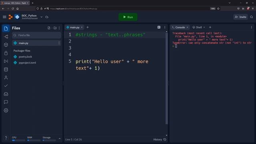Click the History clock icon
Image resolution: width=256 pixels, height=144 pixels.
coord(165,140)
